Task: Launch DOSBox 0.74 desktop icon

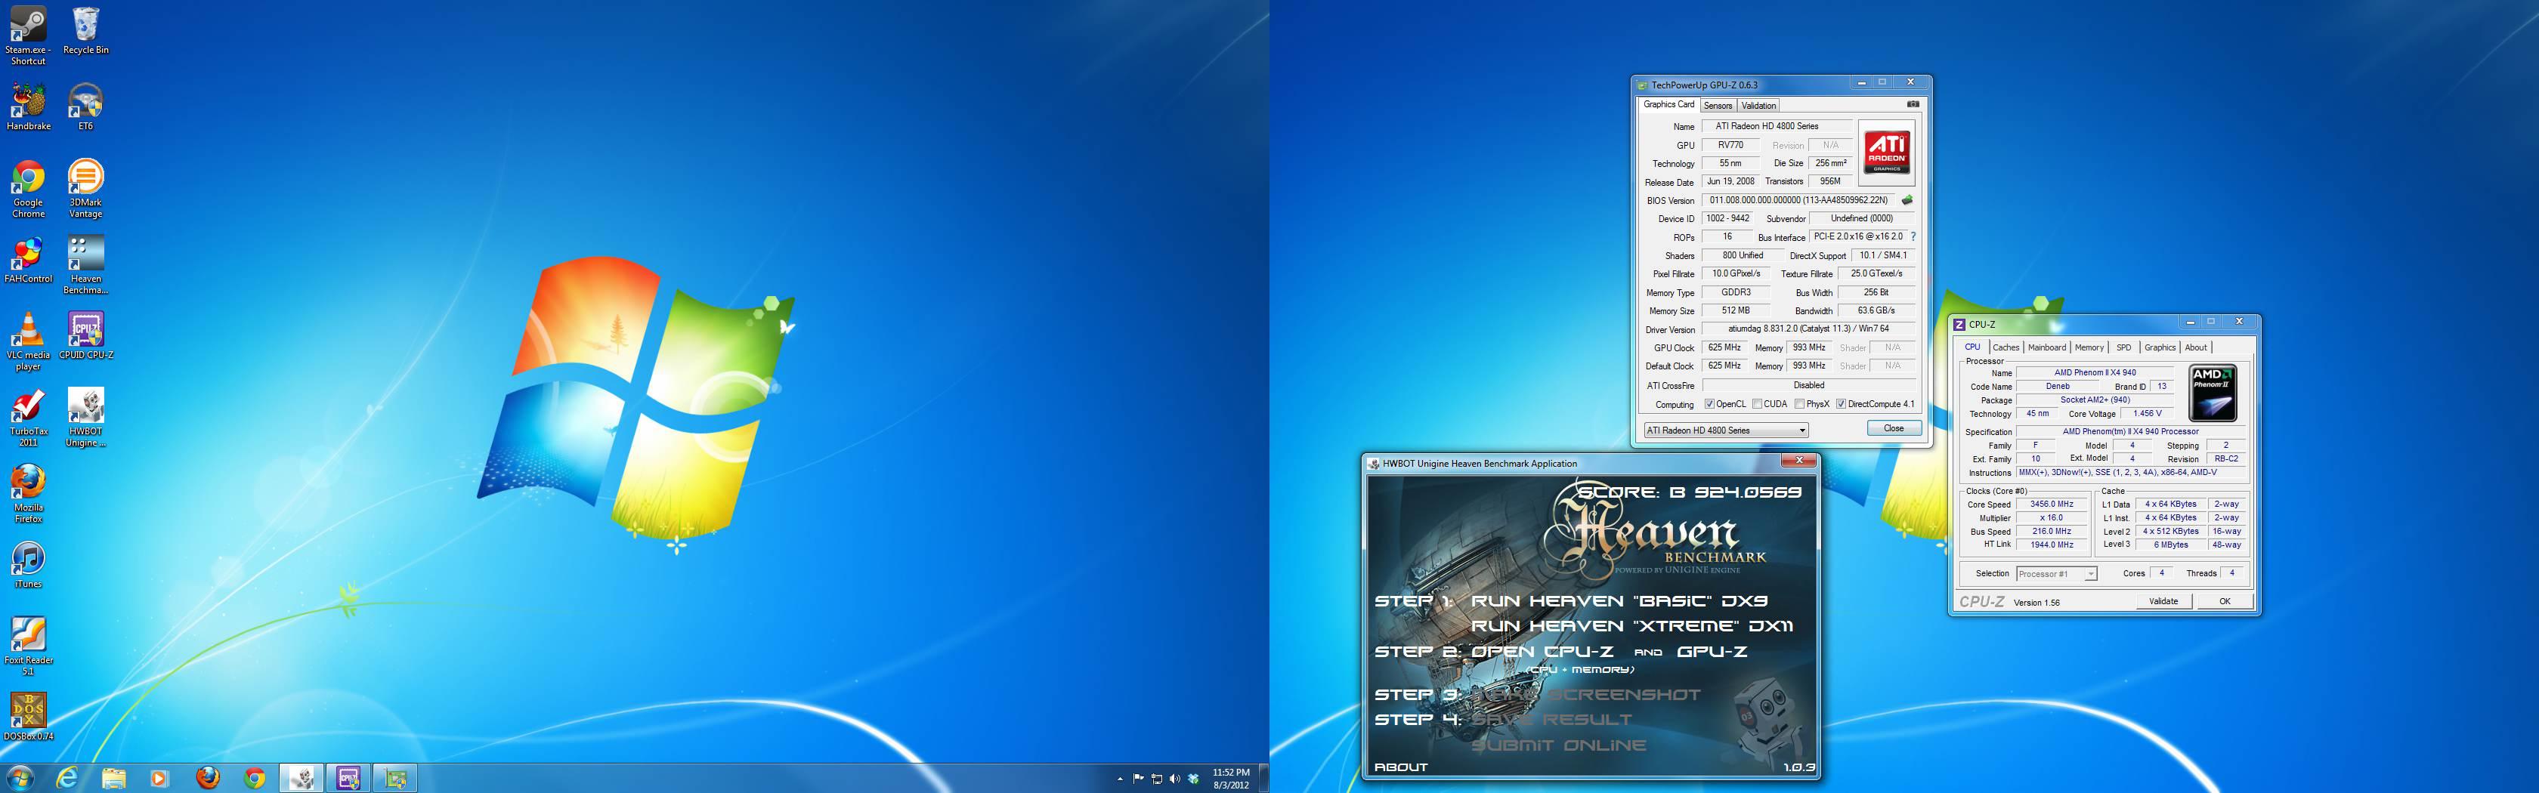Action: click(29, 717)
